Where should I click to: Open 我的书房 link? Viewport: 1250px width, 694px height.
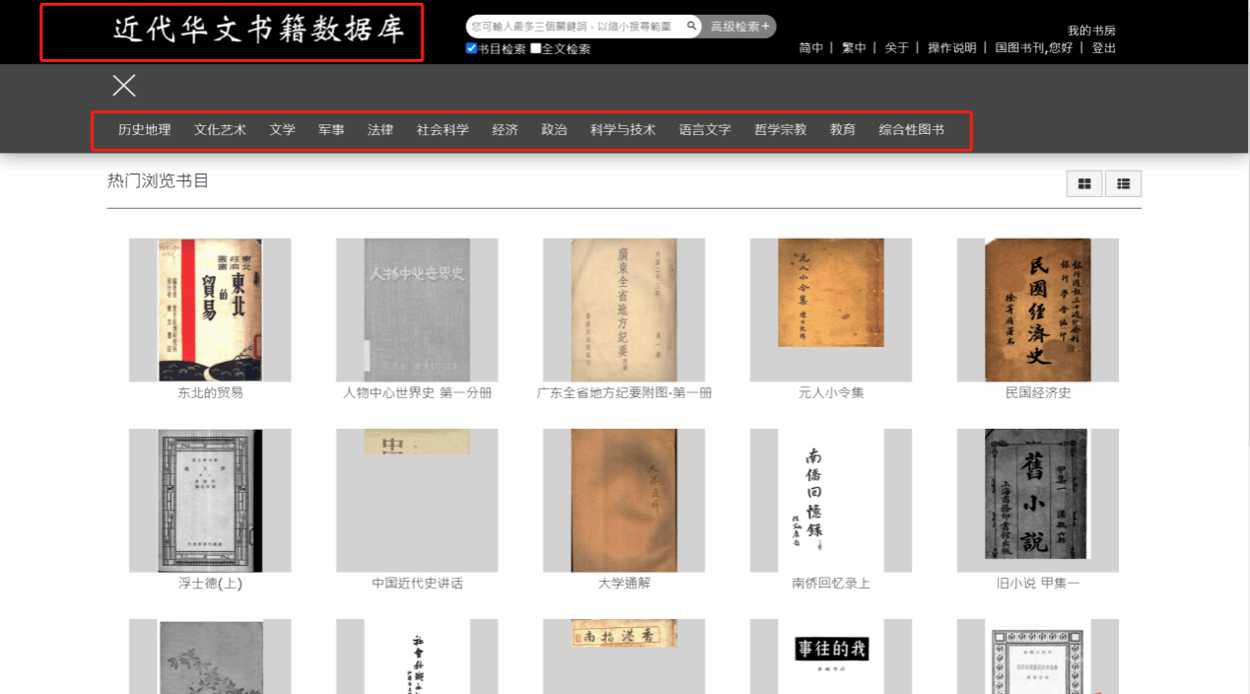(1091, 31)
